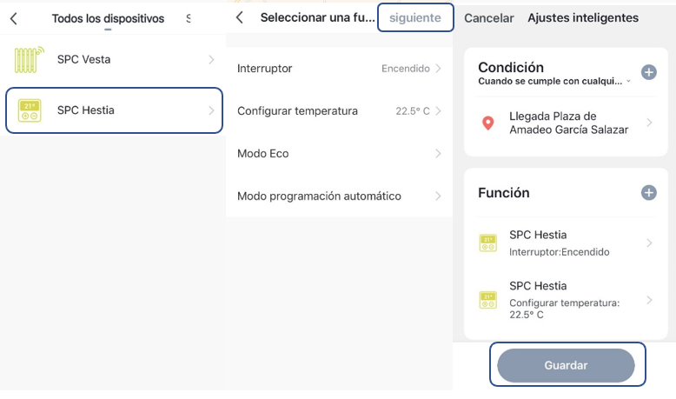Open Interruptor setting showing Encendido
Image resolution: width=676 pixels, height=399 pixels.
point(339,68)
